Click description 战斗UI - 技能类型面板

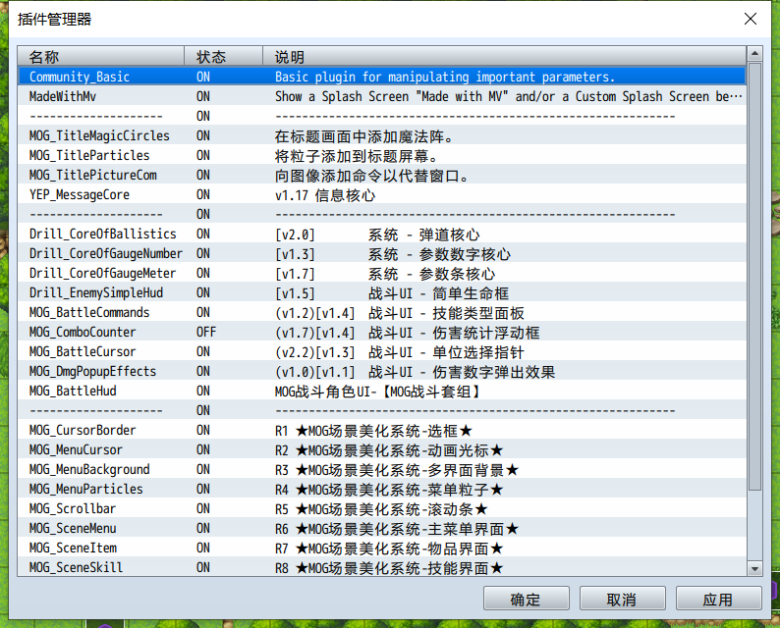tap(446, 313)
